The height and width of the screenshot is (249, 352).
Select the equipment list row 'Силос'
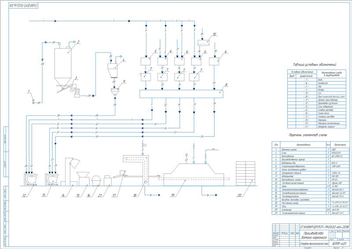pyautogui.click(x=311, y=153)
